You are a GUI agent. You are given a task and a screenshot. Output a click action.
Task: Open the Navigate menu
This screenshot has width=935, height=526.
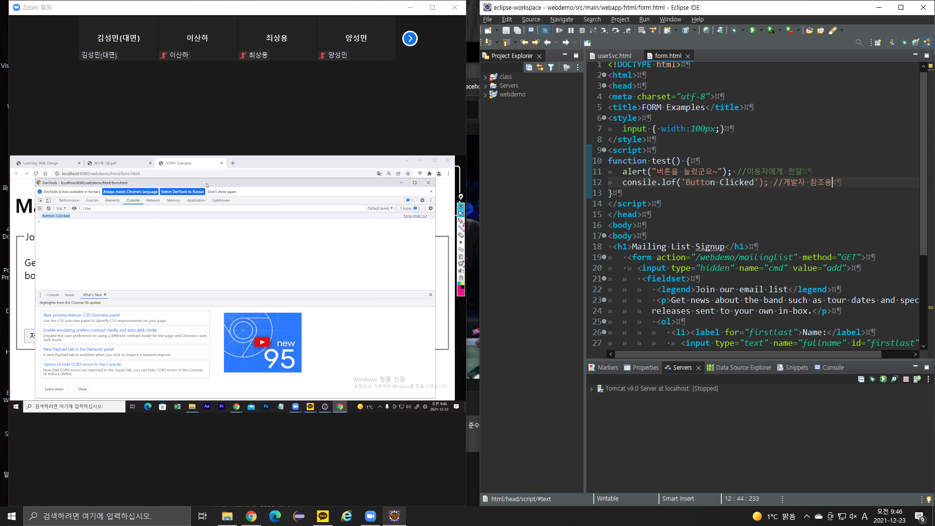(561, 19)
